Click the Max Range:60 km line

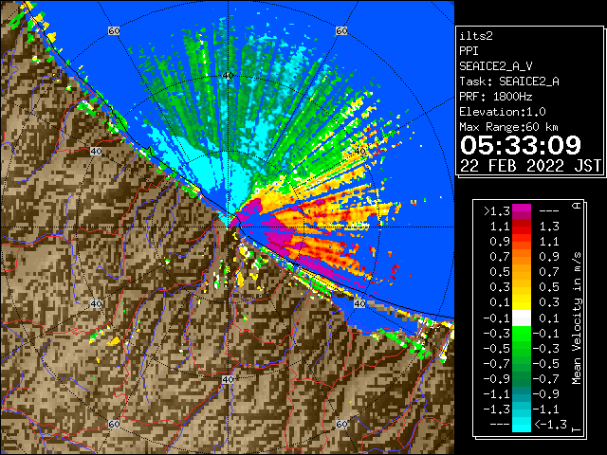[508, 127]
